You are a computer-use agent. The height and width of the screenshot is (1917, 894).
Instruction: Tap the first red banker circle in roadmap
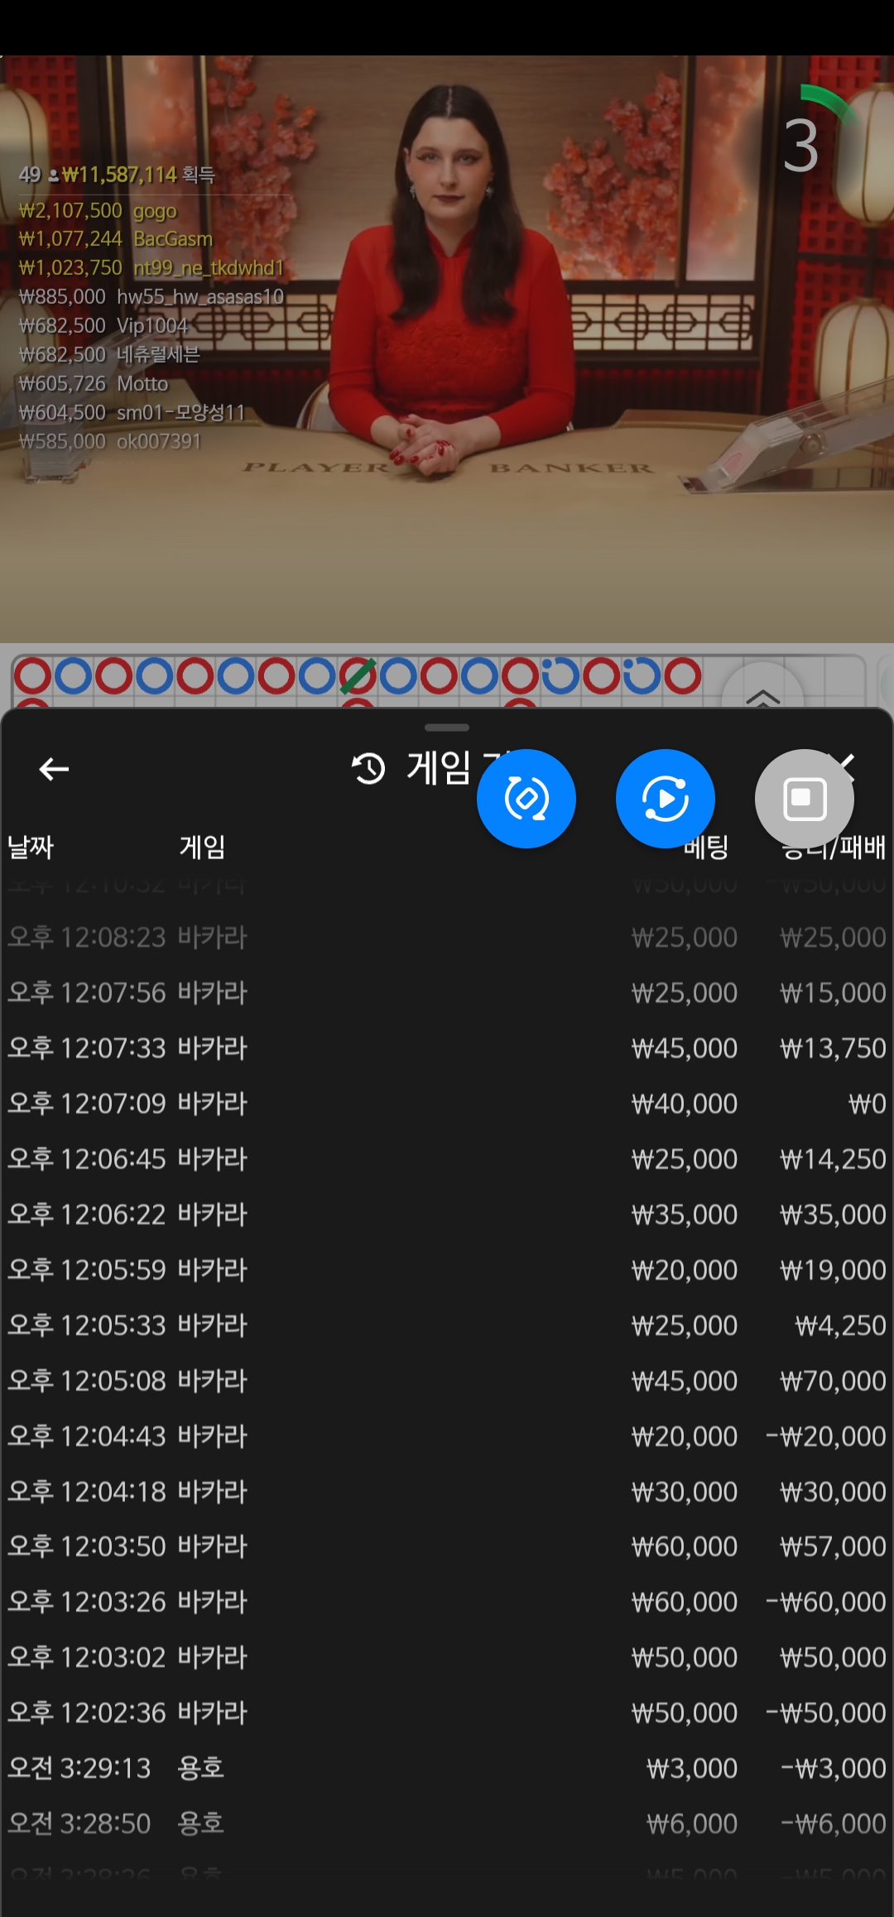tap(32, 676)
